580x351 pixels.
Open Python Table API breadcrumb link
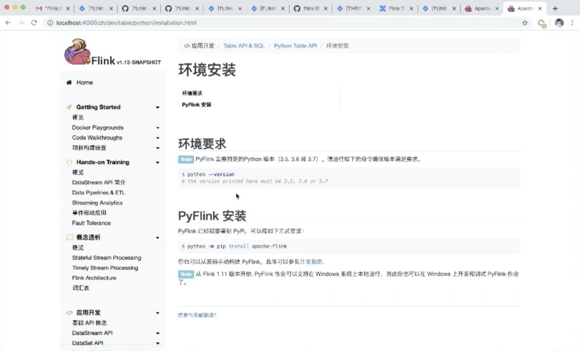(x=295, y=46)
